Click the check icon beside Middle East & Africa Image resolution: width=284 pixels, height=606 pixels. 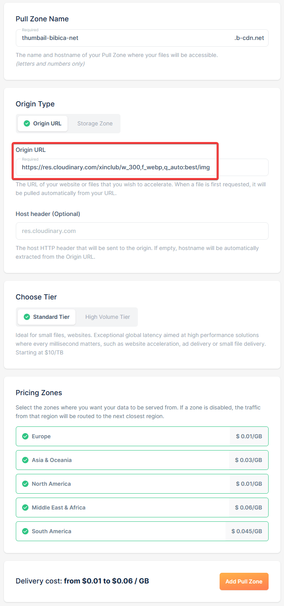coord(25,508)
